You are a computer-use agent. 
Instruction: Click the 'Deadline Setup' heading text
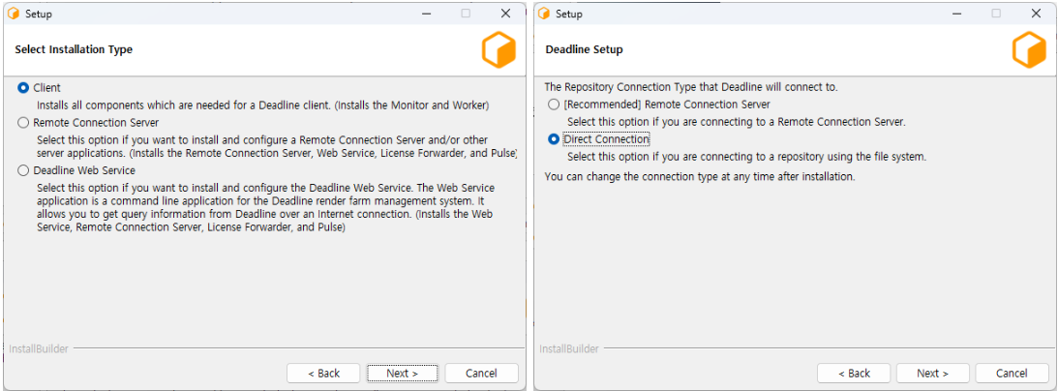(584, 49)
